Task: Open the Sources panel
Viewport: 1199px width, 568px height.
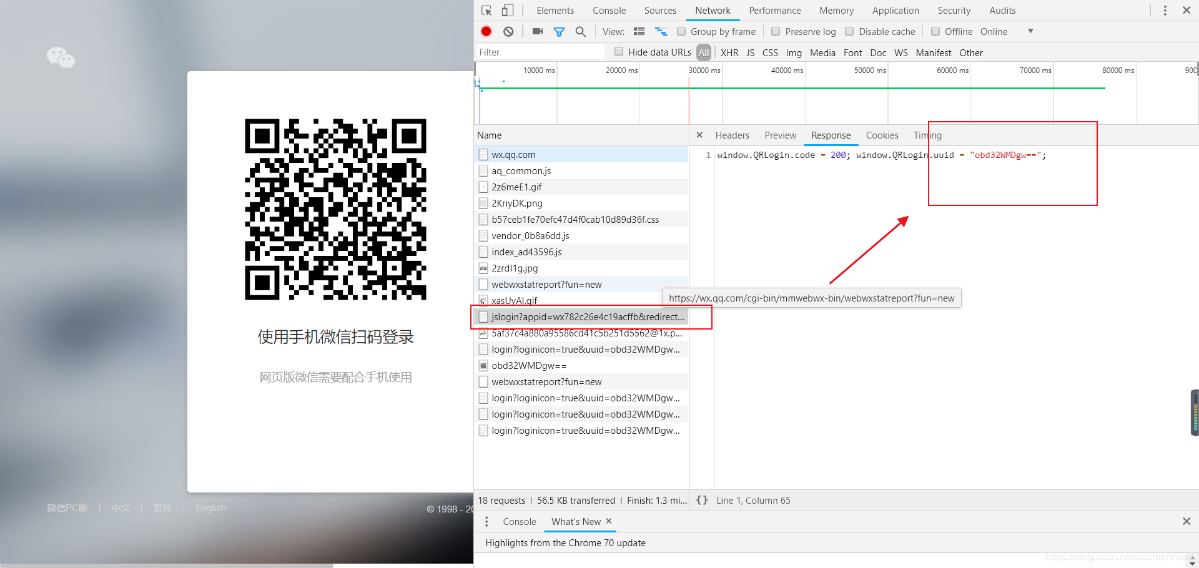Action: pos(660,11)
